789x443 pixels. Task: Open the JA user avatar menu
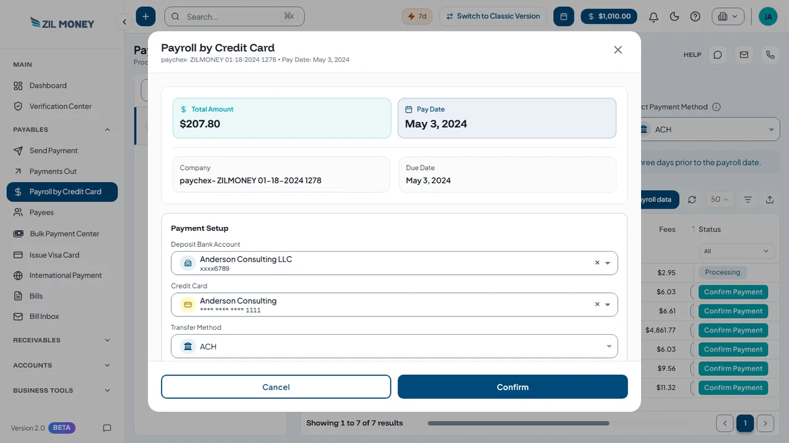768,17
